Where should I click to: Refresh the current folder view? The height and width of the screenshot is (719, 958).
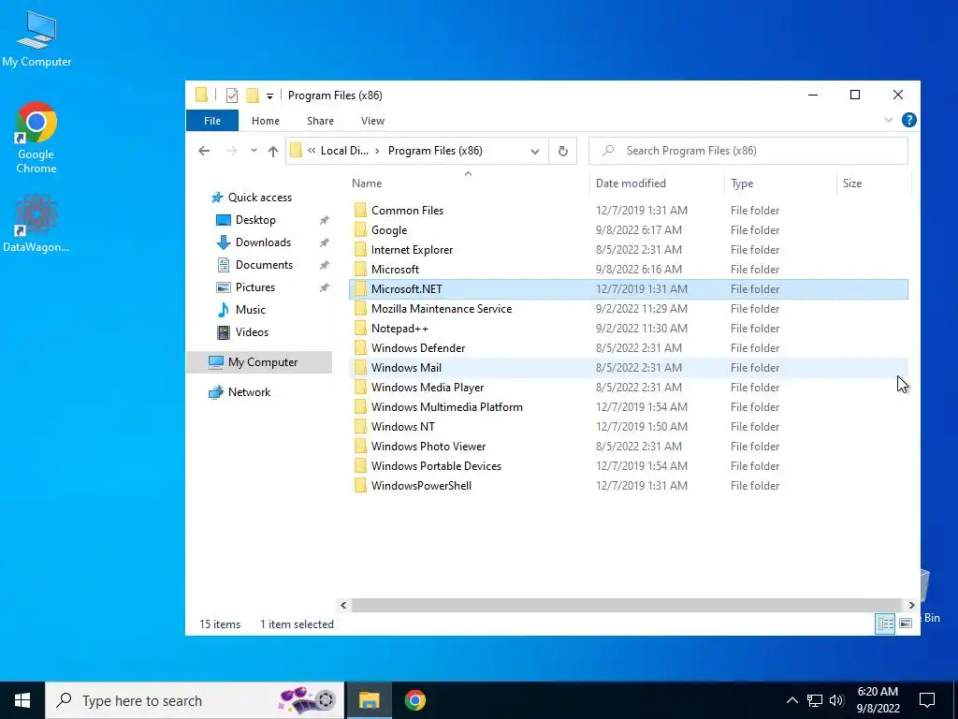point(562,151)
